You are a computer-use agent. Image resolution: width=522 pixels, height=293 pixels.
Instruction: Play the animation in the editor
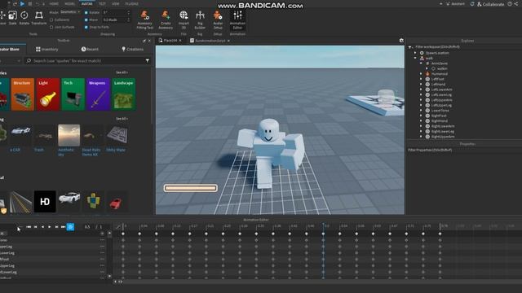point(50,227)
